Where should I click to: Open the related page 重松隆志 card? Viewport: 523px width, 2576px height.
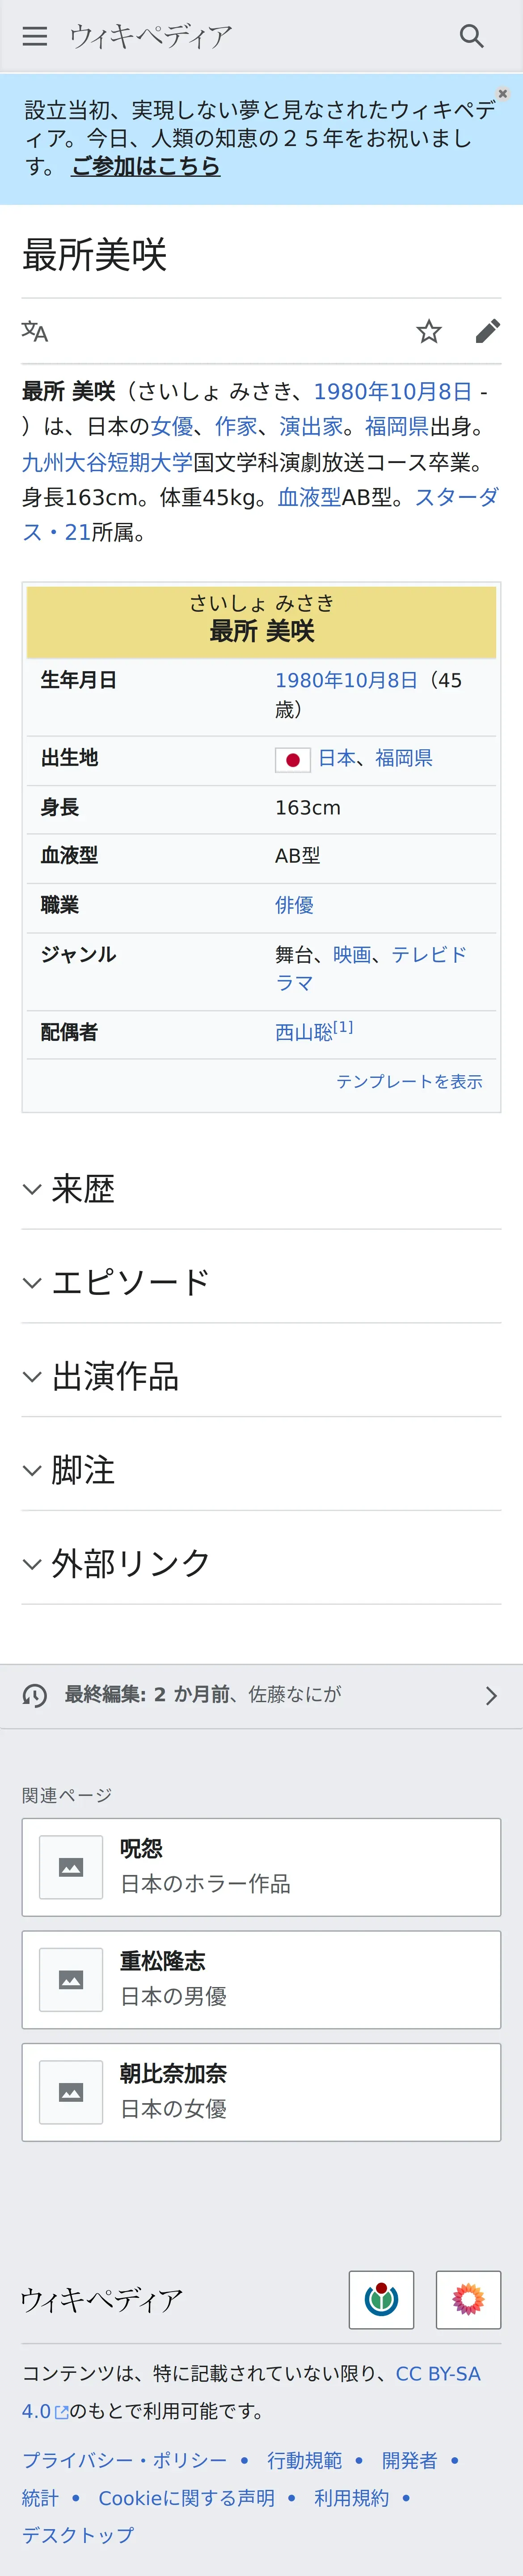point(261,1979)
